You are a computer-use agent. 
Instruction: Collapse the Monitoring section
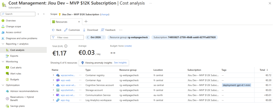pos(3,61)
